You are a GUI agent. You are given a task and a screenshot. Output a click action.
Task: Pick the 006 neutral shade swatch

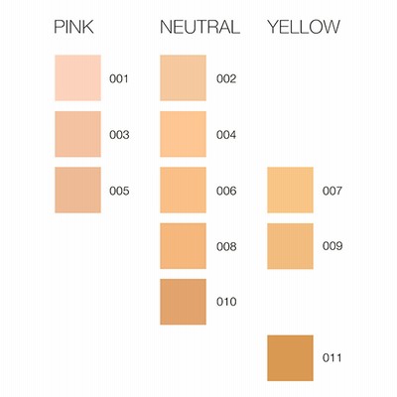[183, 190]
